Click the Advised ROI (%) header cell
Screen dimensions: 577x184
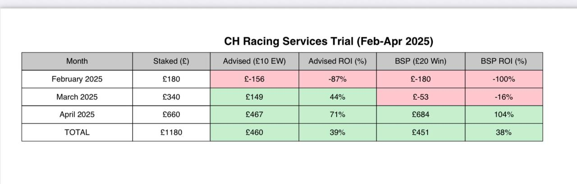click(x=337, y=61)
